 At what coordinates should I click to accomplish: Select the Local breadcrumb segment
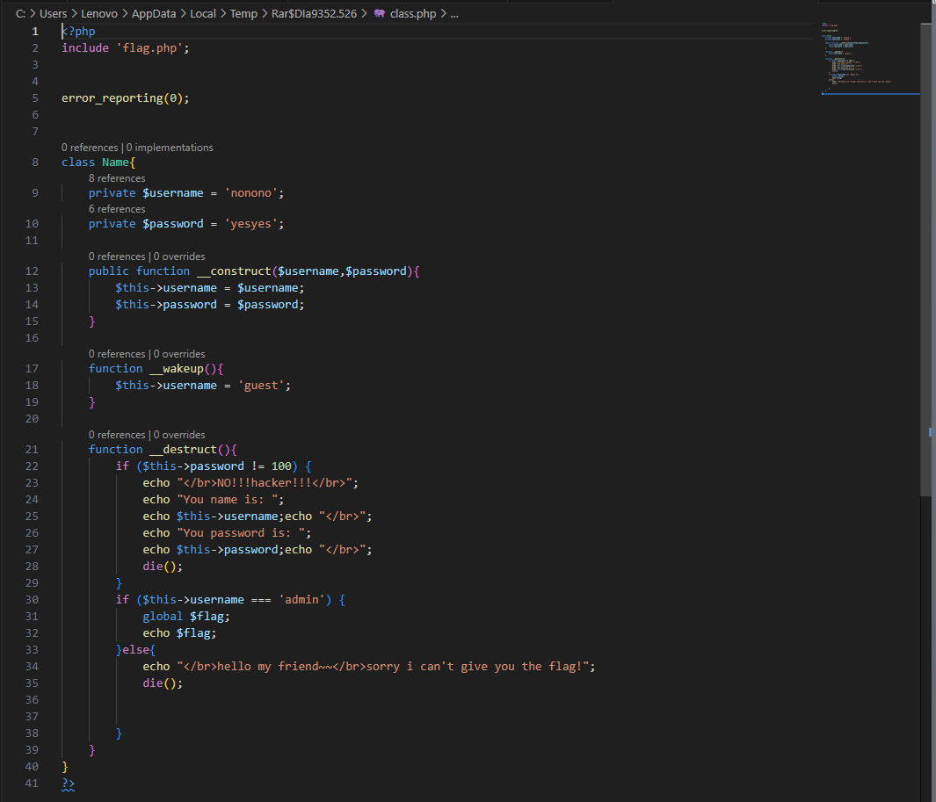(203, 13)
